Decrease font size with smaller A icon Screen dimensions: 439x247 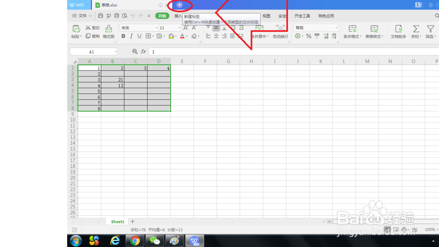194,28
